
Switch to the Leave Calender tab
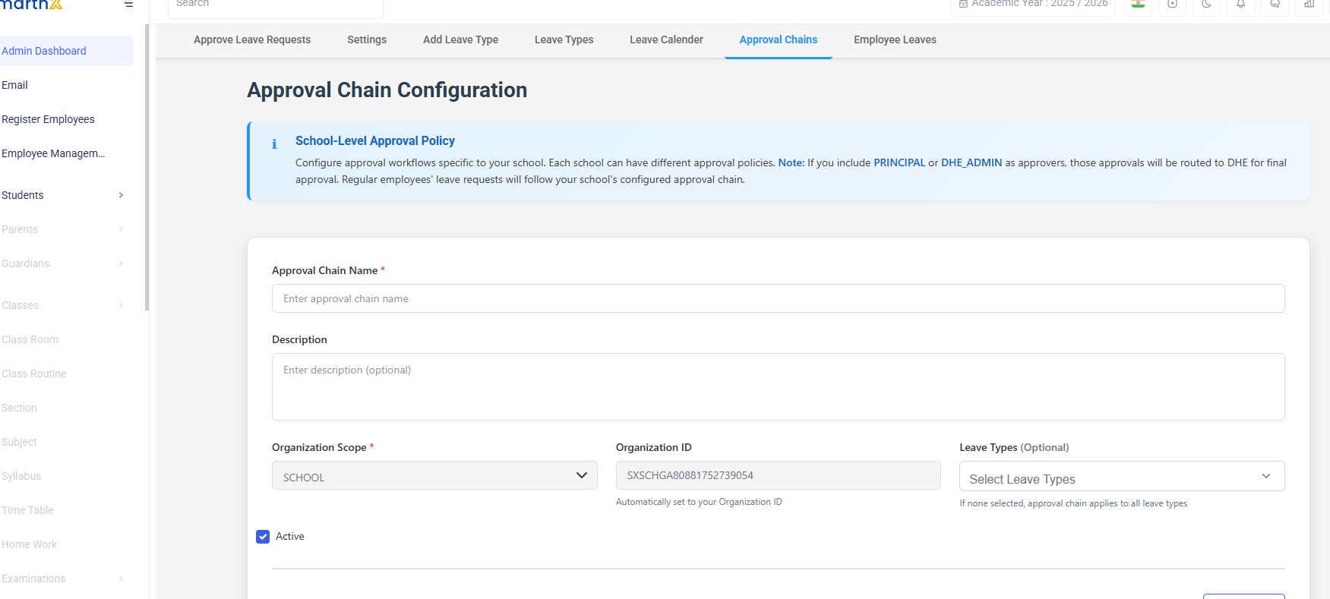click(x=666, y=39)
